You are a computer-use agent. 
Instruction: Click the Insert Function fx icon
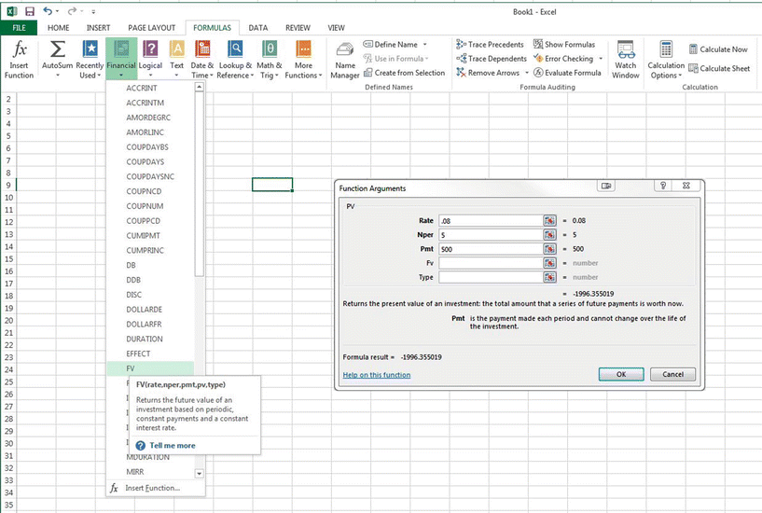[x=20, y=49]
